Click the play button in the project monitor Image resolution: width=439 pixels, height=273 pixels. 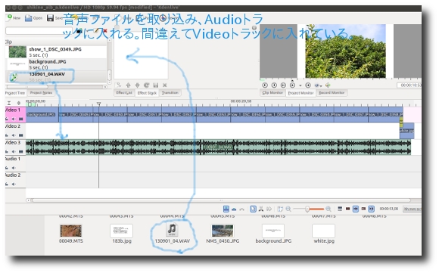[x=292, y=85]
